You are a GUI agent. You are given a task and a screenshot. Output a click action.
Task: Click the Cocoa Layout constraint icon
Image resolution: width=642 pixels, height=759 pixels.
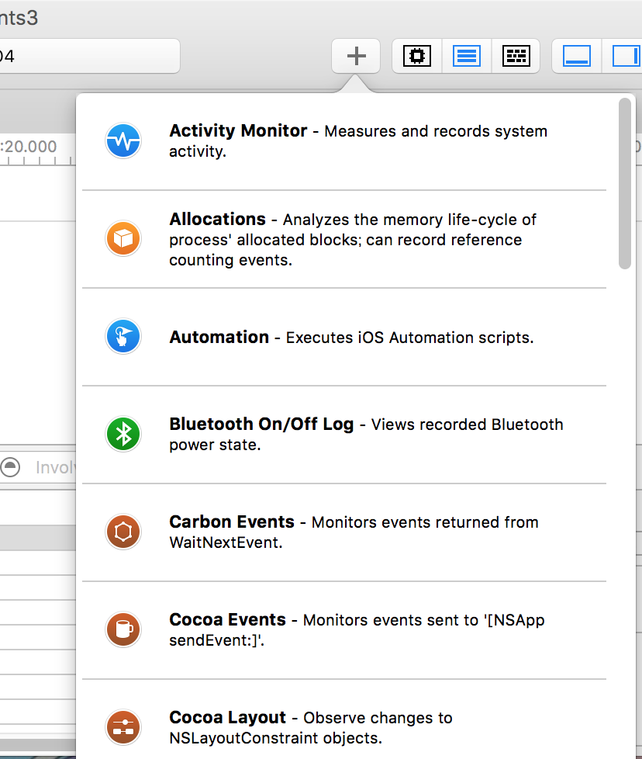(x=123, y=728)
